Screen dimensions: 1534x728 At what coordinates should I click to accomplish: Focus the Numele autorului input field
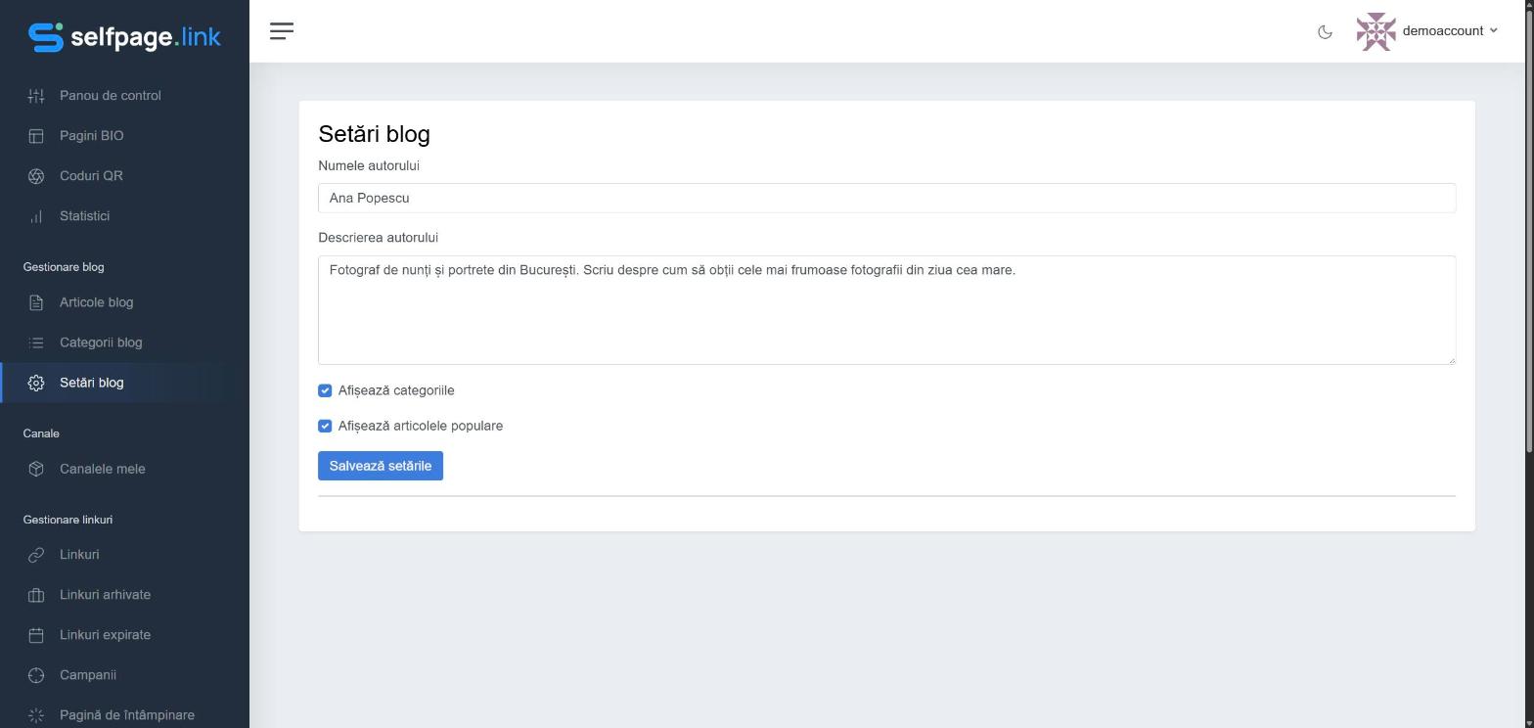click(886, 198)
